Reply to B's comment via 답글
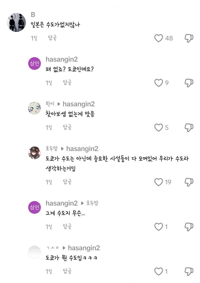Viewport: 200px width, 283px height. click(x=52, y=38)
